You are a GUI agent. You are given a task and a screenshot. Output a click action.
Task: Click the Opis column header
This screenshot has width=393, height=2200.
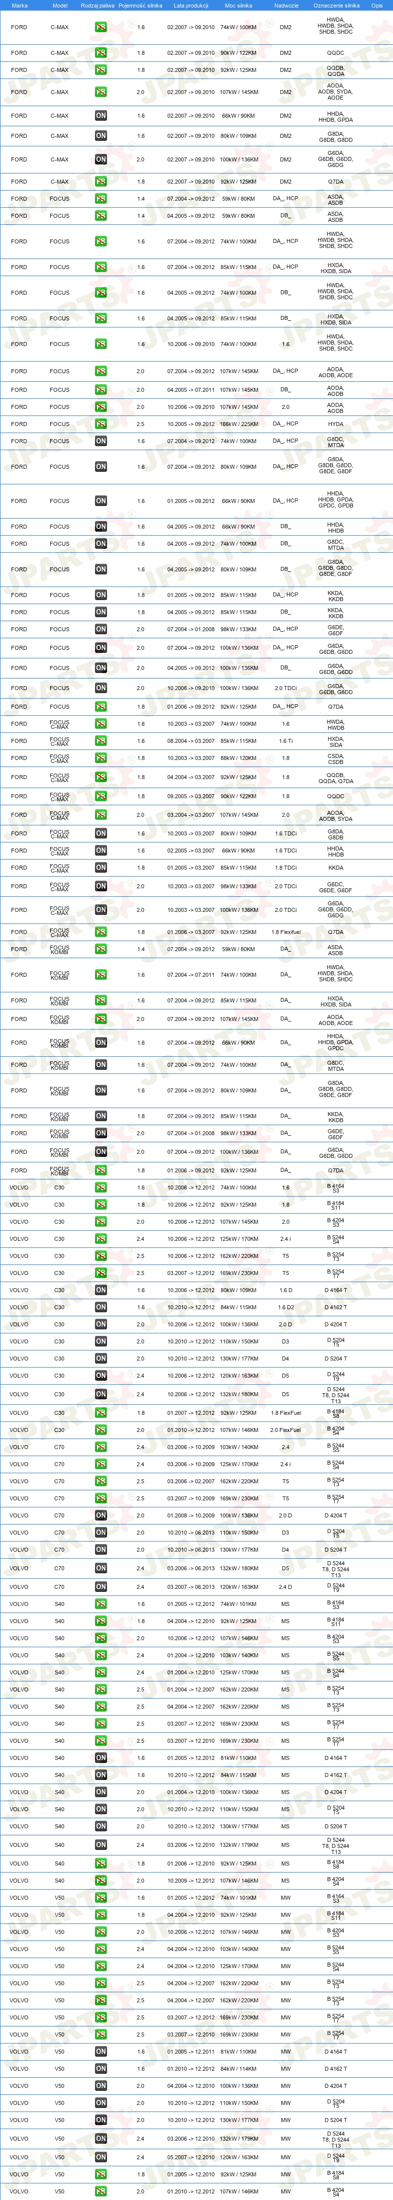[x=377, y=5]
